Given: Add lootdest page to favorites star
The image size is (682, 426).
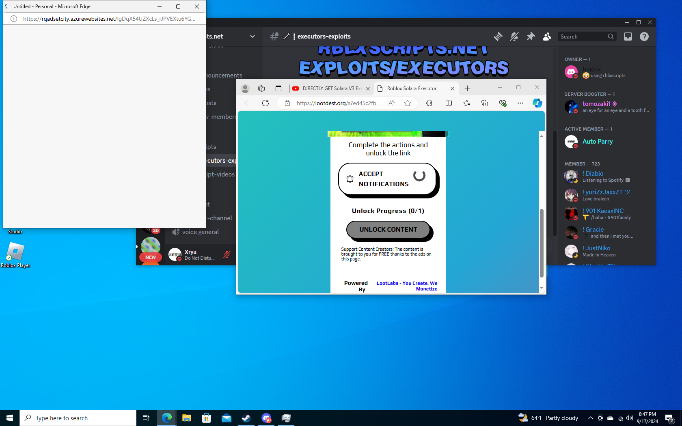Looking at the screenshot, I should (408, 103).
